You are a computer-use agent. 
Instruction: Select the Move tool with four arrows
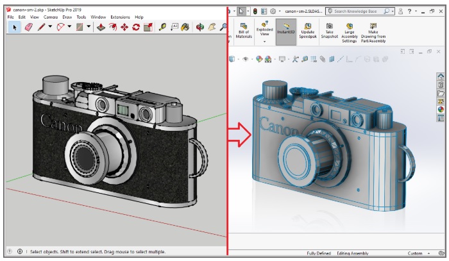pos(124,27)
